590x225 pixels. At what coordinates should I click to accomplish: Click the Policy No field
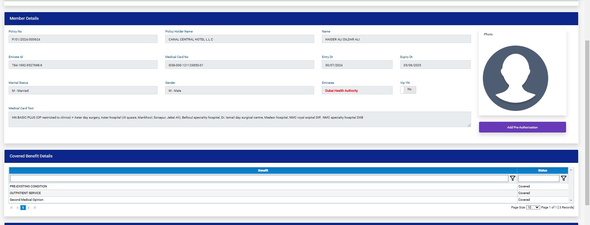point(83,39)
